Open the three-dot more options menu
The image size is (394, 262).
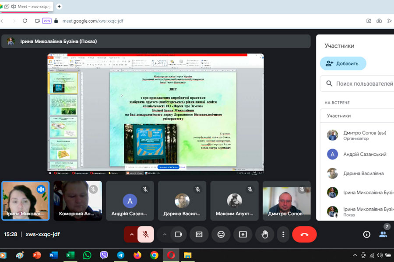(x=283, y=234)
